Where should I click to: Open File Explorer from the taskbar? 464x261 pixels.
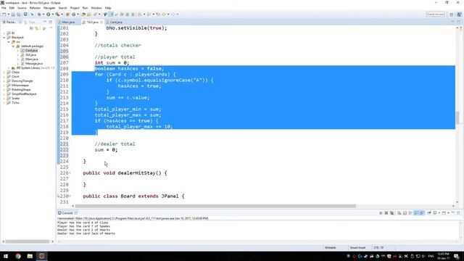click(x=30, y=256)
